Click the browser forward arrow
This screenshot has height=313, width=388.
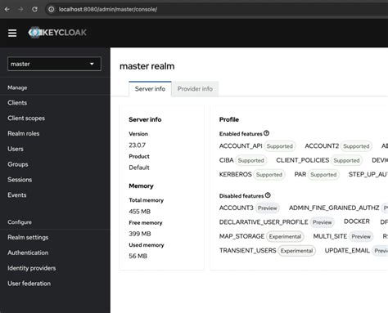click(20, 9)
